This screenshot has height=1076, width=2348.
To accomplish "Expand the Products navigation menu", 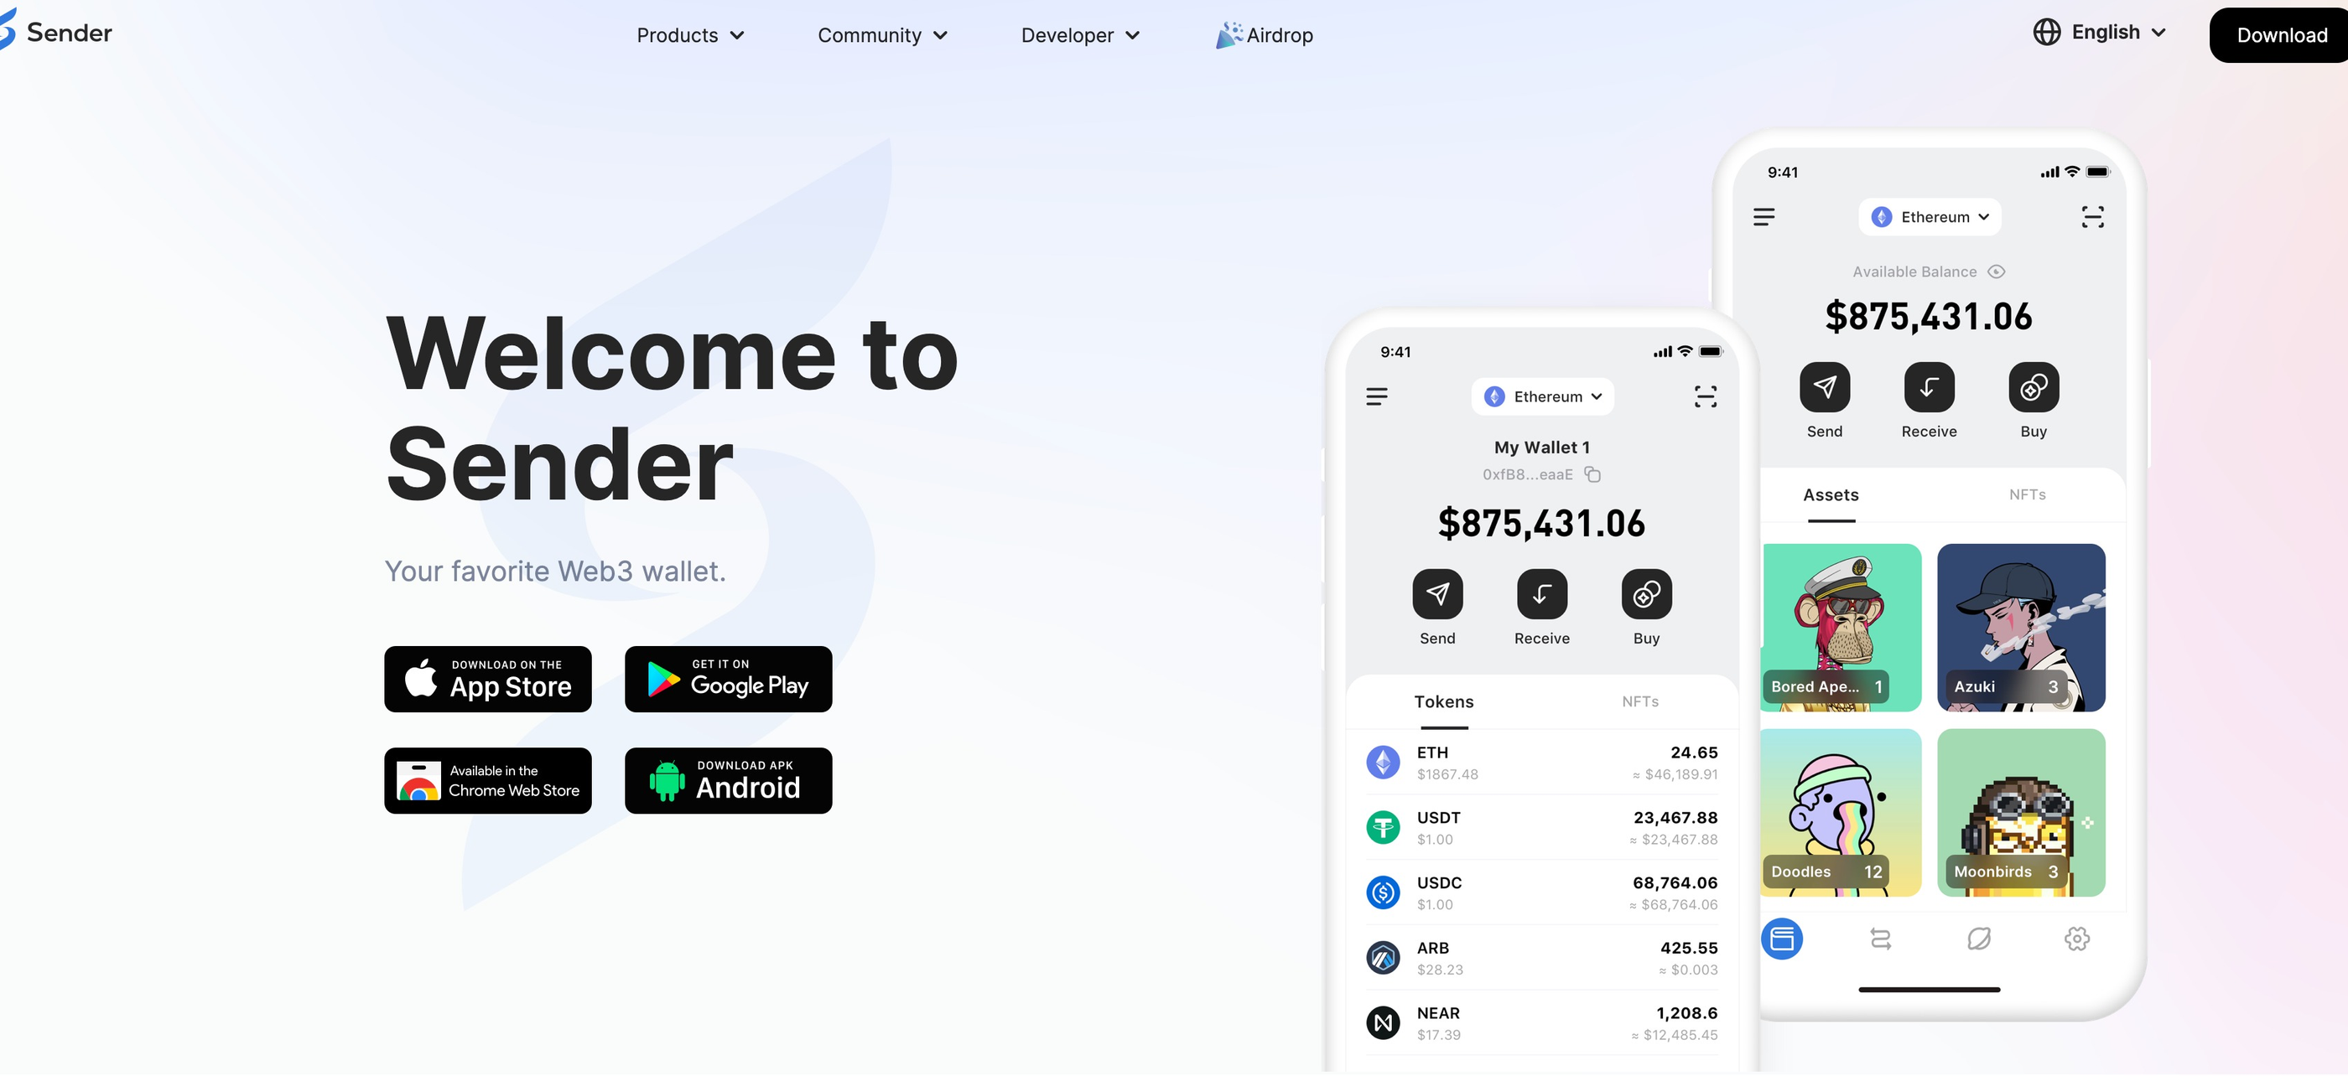I will point(692,34).
